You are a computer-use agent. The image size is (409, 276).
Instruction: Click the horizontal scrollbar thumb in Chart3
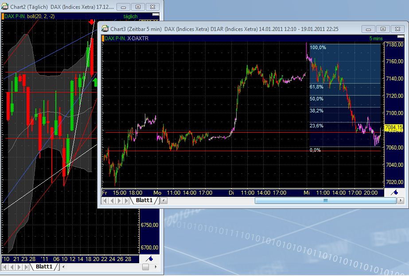[x=325, y=200]
